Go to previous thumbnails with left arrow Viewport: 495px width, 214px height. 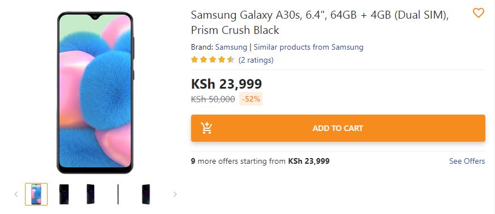(16, 194)
